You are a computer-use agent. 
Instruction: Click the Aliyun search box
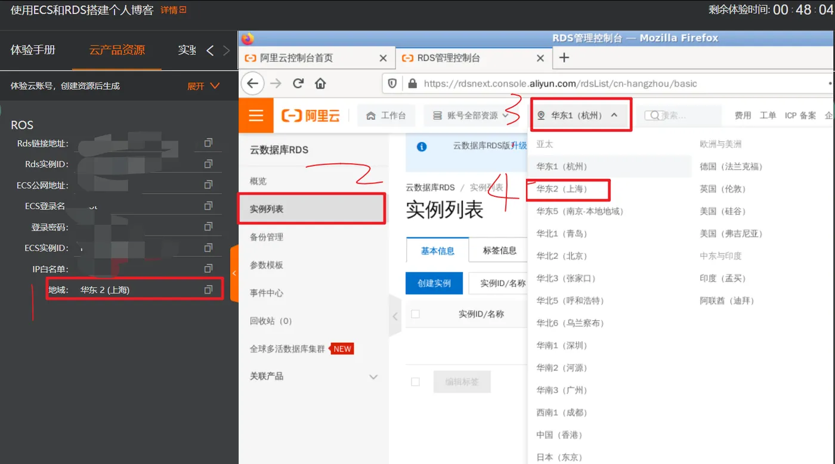pyautogui.click(x=678, y=115)
